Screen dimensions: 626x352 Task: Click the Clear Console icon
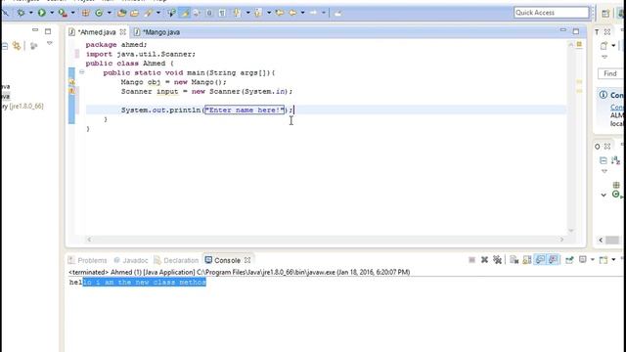pyautogui.click(x=514, y=260)
